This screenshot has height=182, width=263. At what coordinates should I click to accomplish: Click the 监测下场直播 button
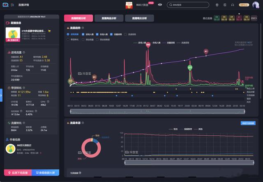point(17,173)
